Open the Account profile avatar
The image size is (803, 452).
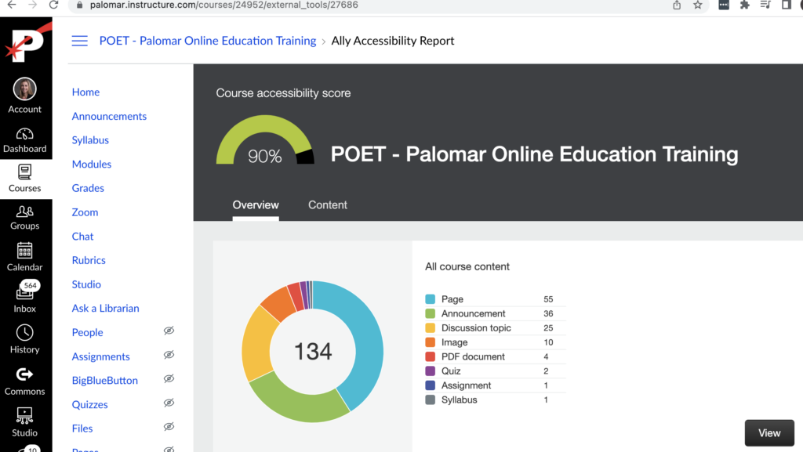pos(24,89)
